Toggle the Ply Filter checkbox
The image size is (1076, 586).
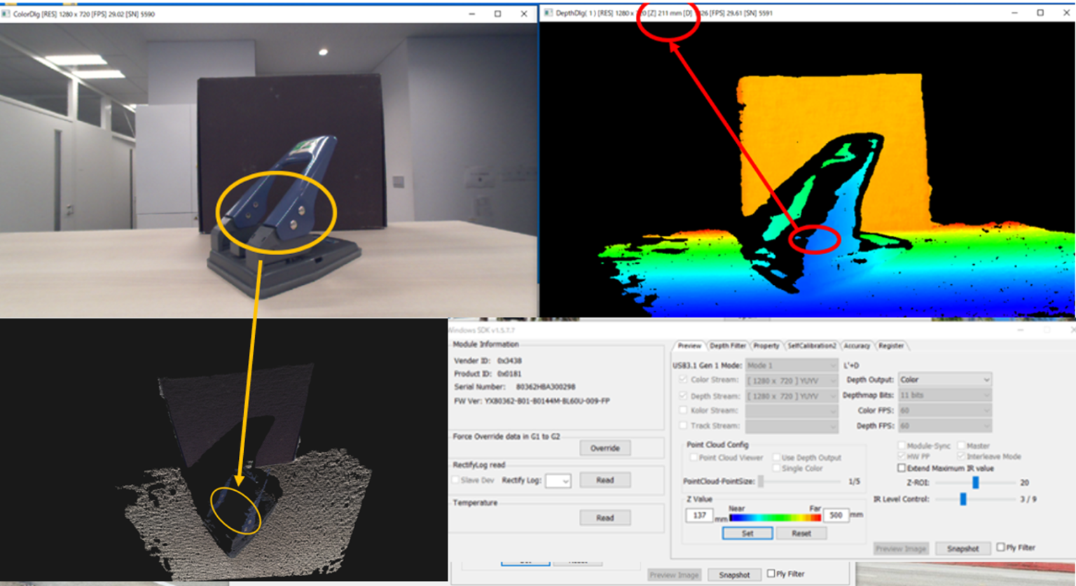(x=999, y=547)
